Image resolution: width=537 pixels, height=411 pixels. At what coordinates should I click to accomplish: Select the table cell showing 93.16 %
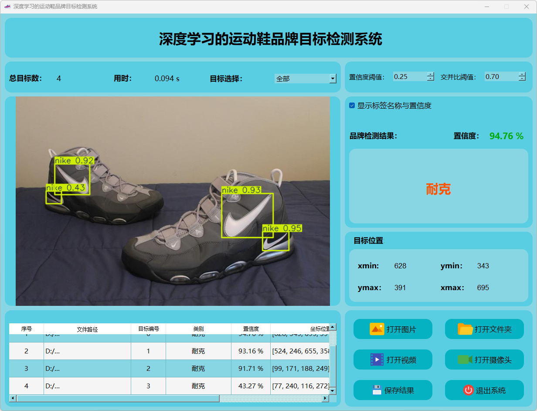[251, 351]
